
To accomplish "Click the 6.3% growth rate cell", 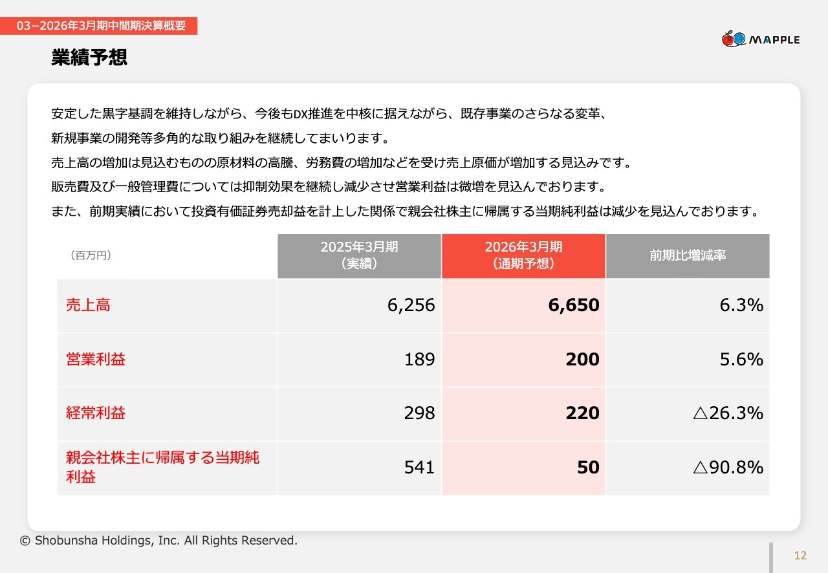I will click(741, 305).
